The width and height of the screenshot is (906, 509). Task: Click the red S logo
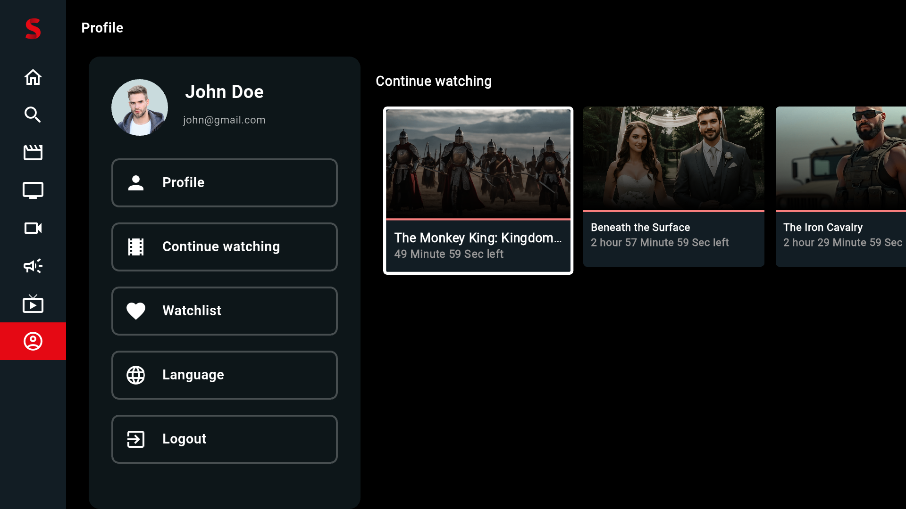tap(32, 29)
